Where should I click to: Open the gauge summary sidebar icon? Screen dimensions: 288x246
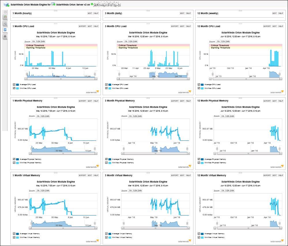5,17
